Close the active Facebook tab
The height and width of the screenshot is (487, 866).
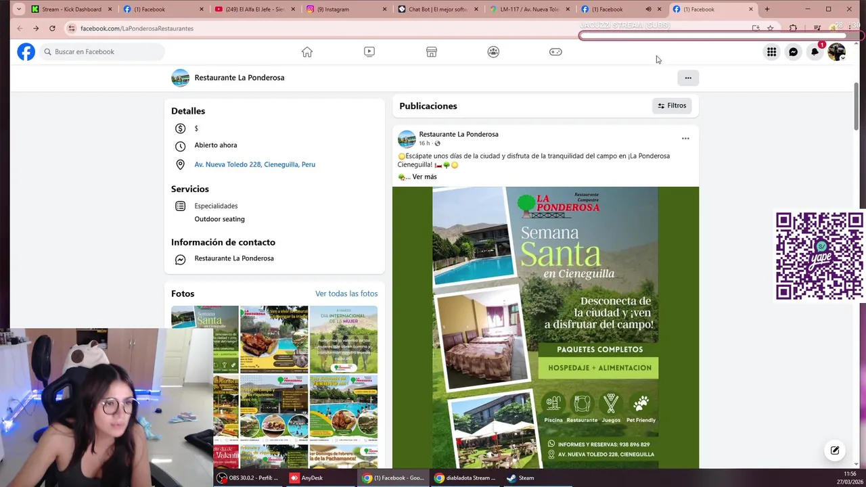(750, 9)
